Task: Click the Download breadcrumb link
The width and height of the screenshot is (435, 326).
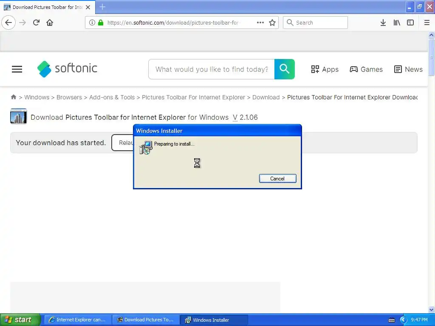Action: pyautogui.click(x=266, y=97)
